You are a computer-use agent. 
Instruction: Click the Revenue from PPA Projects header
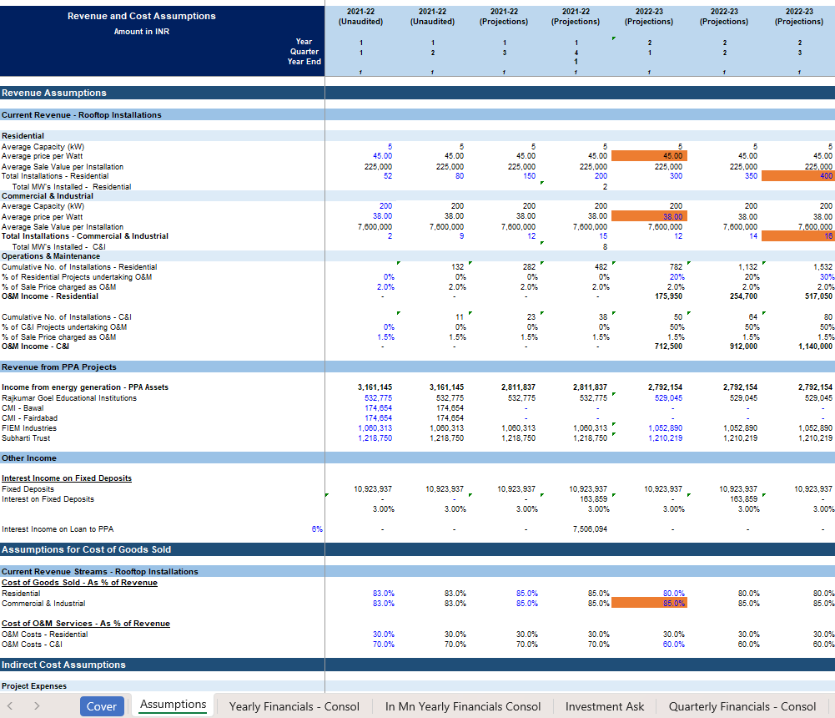(x=59, y=367)
